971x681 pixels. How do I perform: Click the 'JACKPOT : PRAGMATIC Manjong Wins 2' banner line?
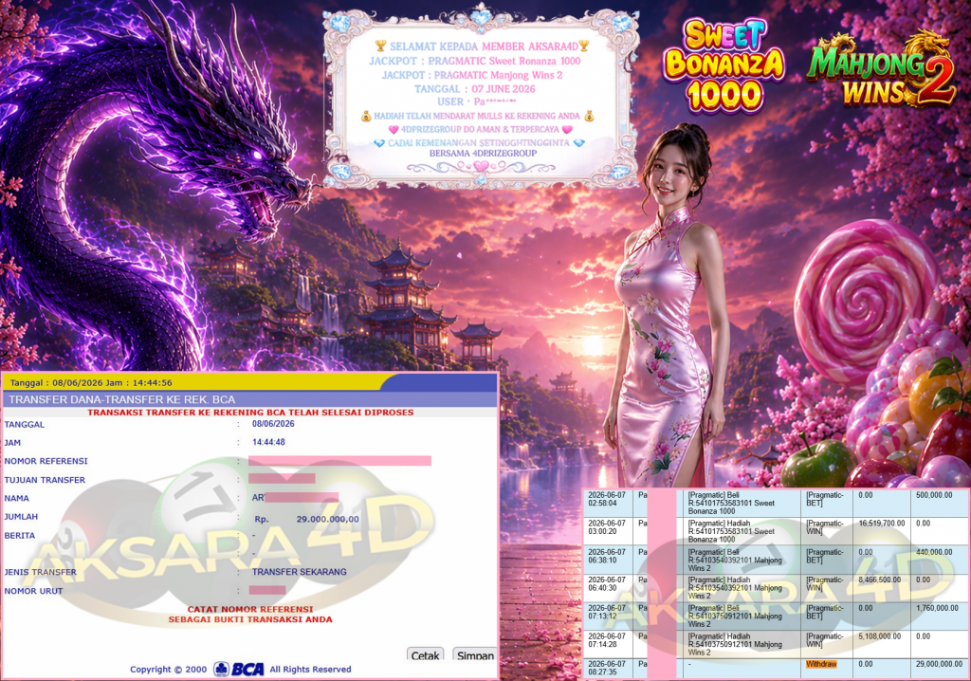[472, 75]
